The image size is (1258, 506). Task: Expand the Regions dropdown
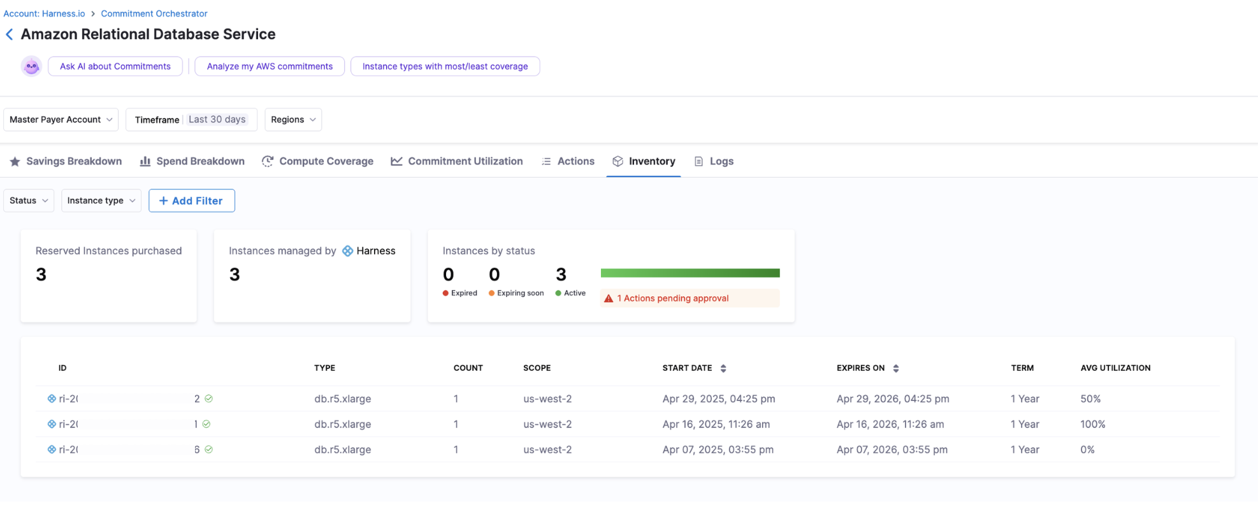click(x=293, y=120)
